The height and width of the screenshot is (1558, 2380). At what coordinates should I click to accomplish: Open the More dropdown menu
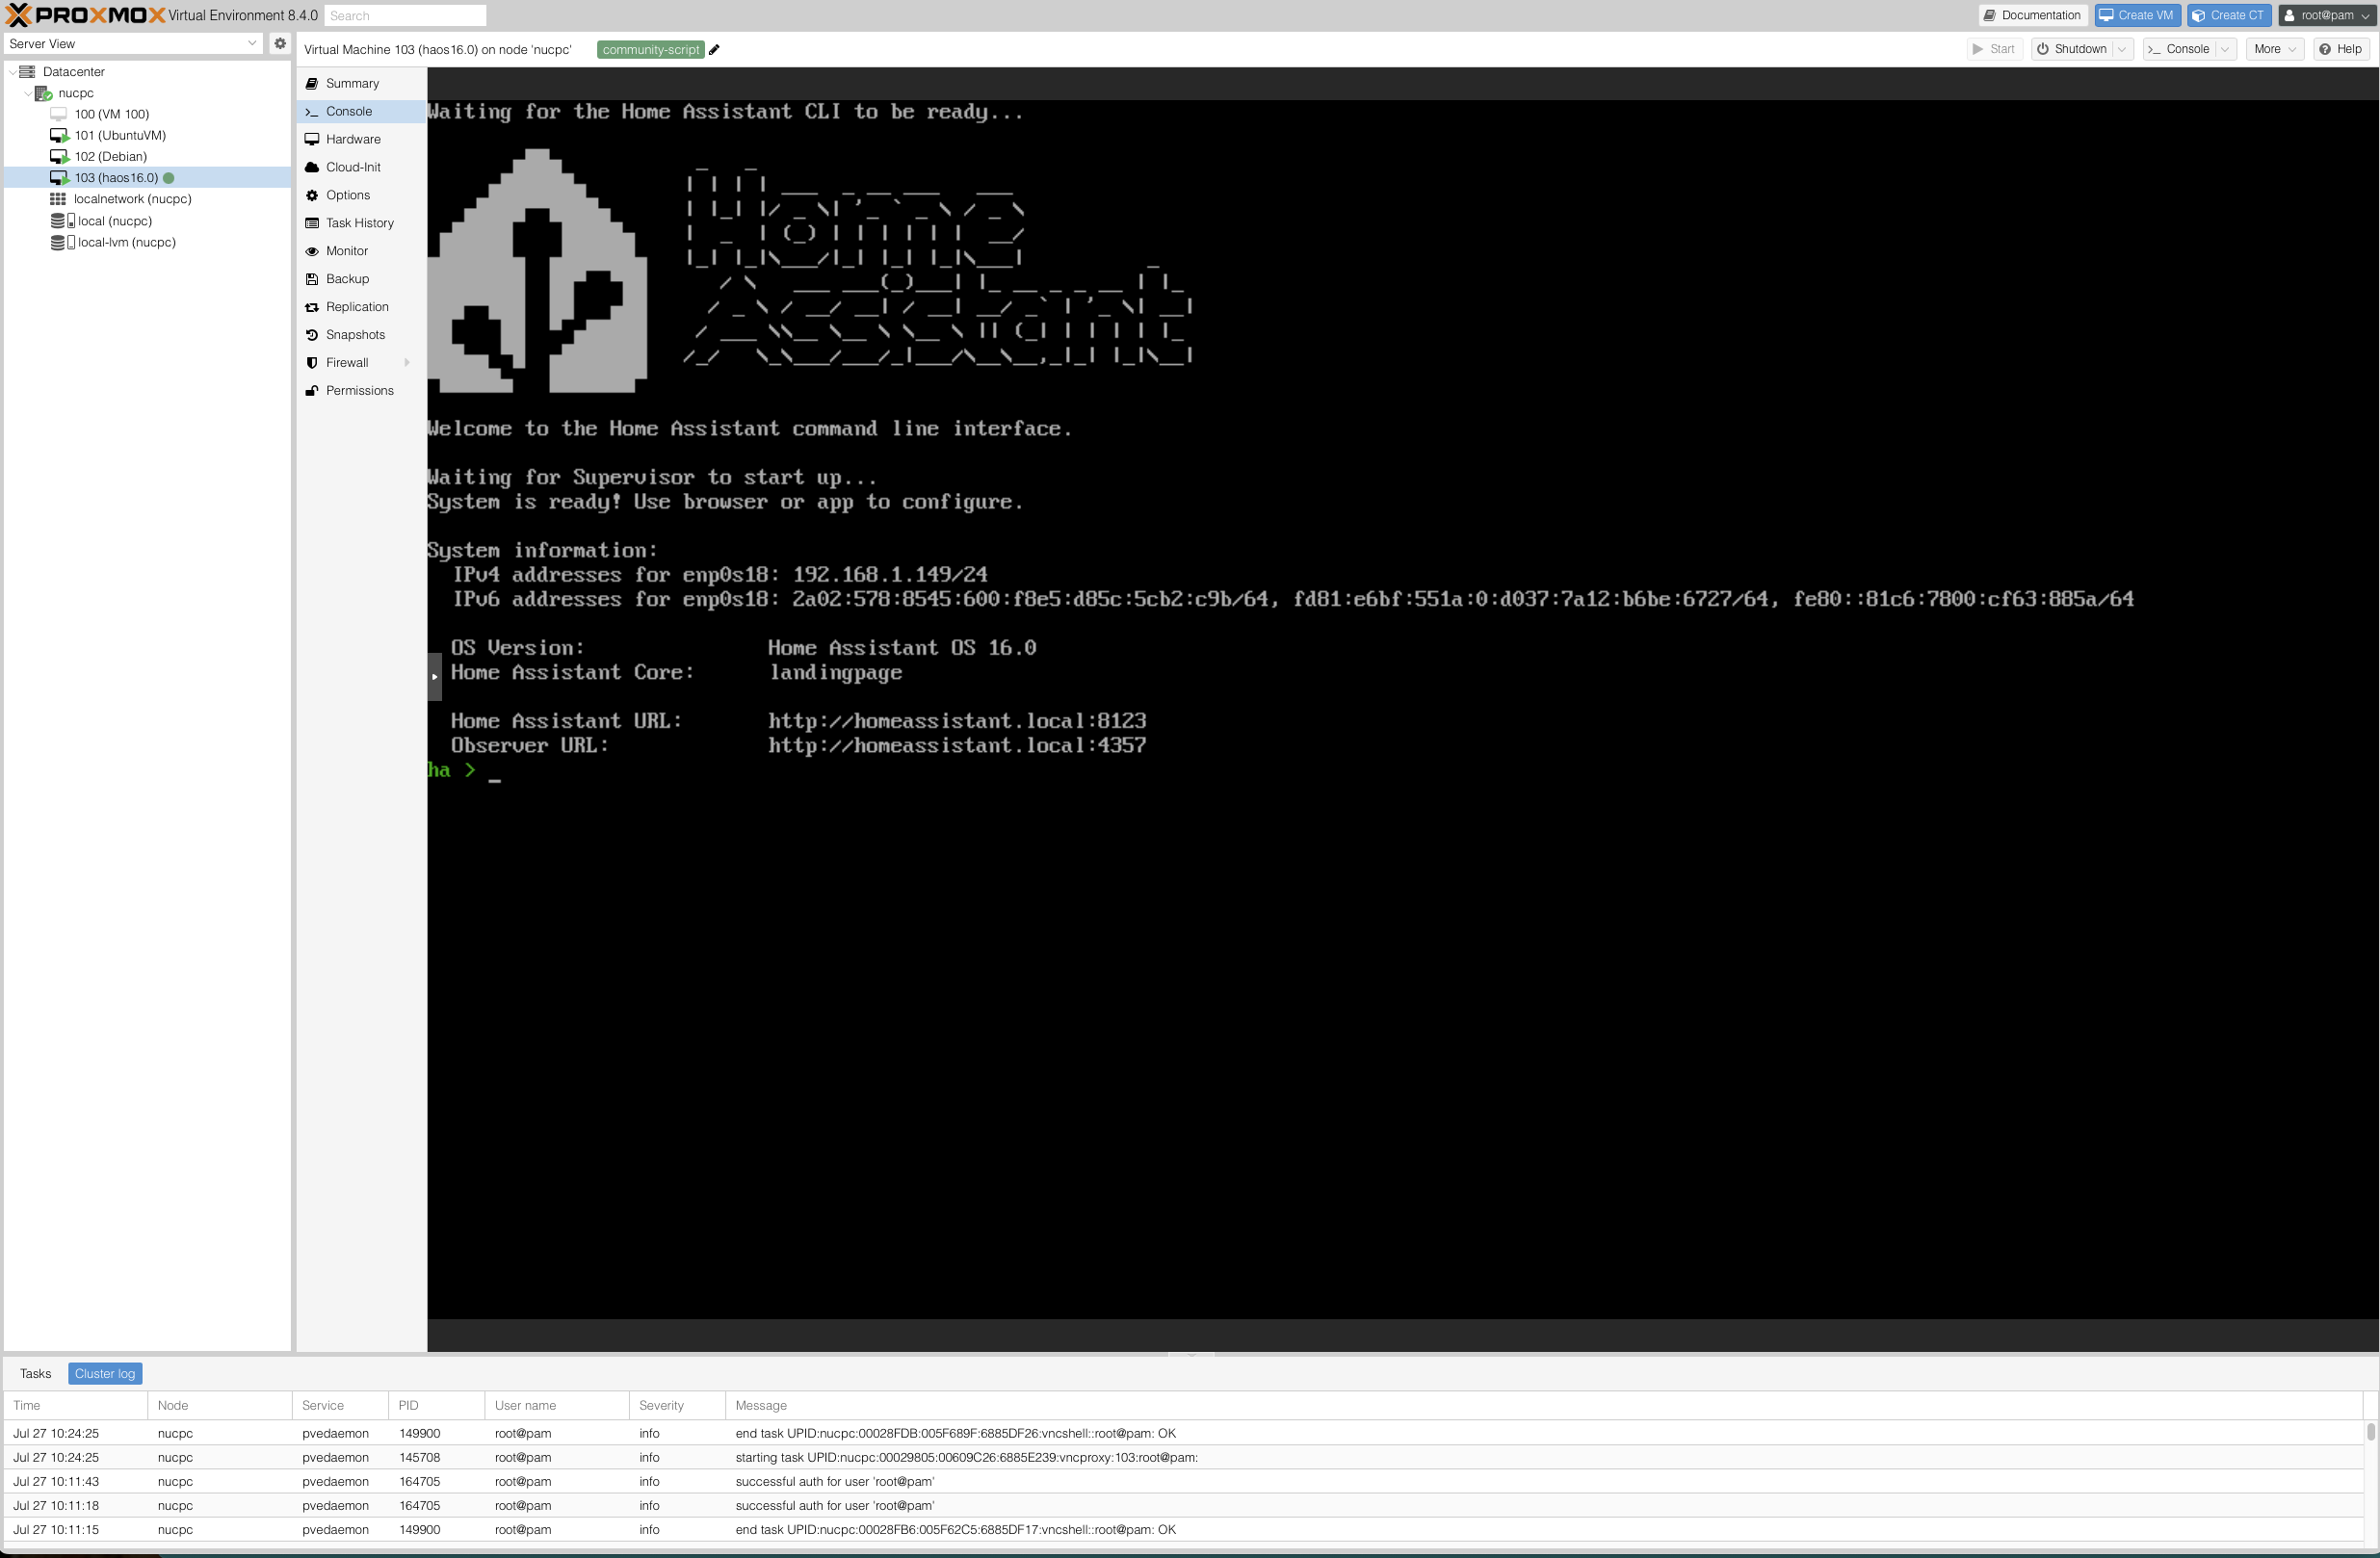pos(2274,49)
